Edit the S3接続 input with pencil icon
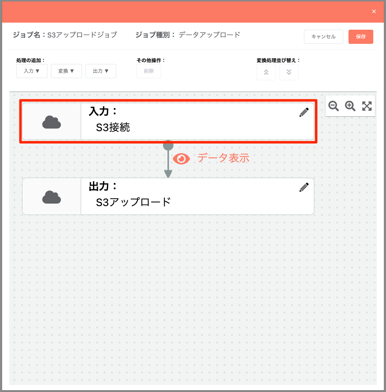Screen dimensions: 386x392 click(x=304, y=112)
